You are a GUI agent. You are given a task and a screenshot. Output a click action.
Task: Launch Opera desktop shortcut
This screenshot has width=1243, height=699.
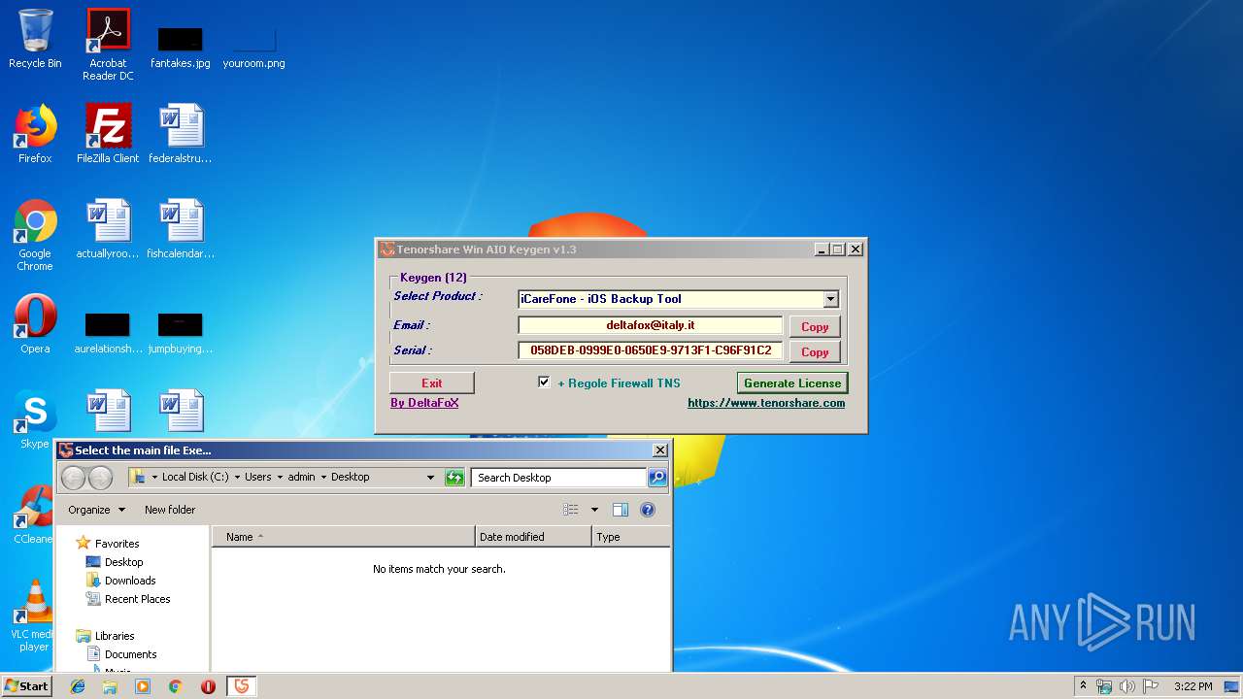(x=35, y=324)
